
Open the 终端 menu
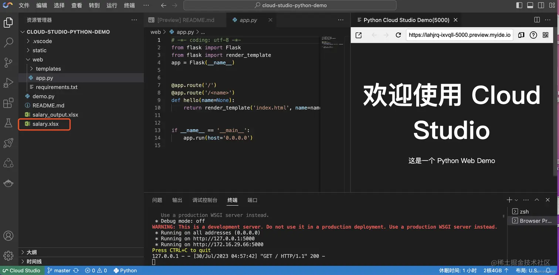(129, 5)
